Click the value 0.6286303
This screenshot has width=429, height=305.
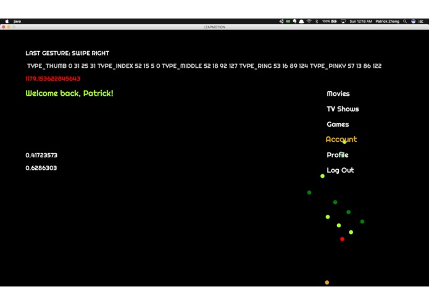[41, 168]
